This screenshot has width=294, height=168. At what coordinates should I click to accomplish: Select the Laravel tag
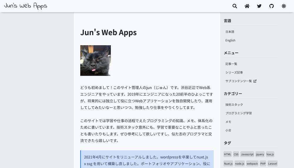coord(273,164)
